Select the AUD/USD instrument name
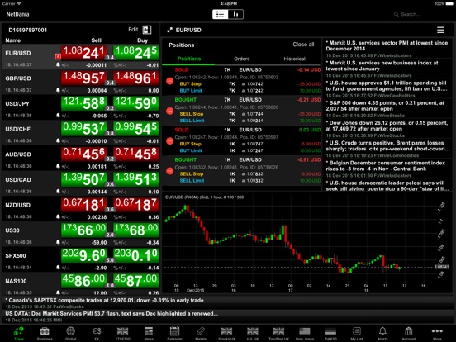Viewport: 456px width, 342px height. coord(18,154)
